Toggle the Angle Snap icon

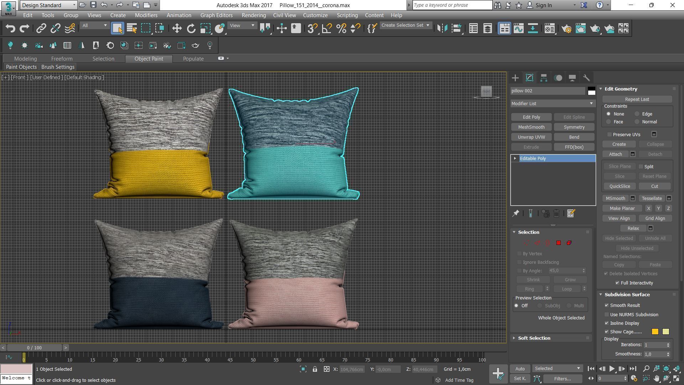[x=327, y=29]
